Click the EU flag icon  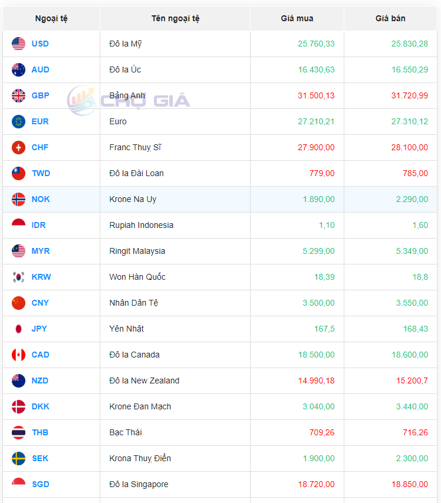18,121
